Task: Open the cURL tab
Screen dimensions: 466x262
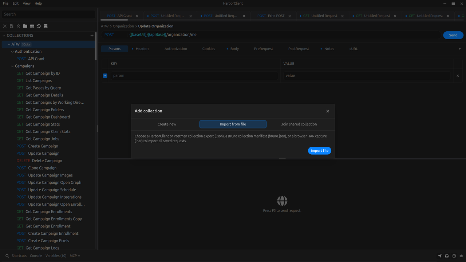Action: tap(354, 49)
